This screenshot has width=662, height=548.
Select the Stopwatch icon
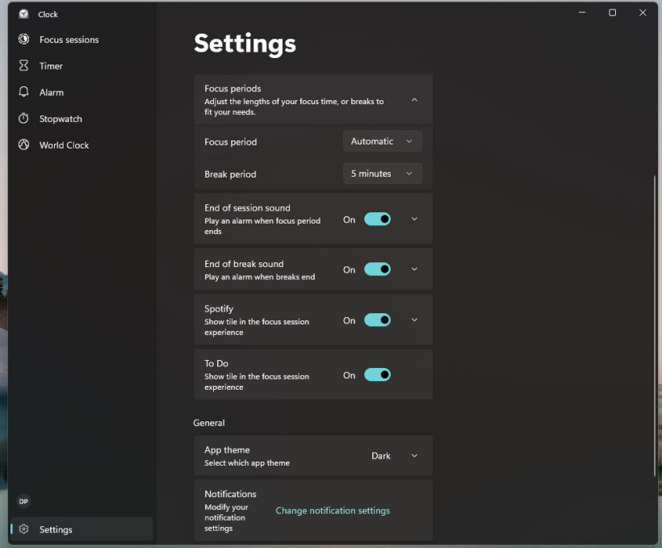(24, 119)
